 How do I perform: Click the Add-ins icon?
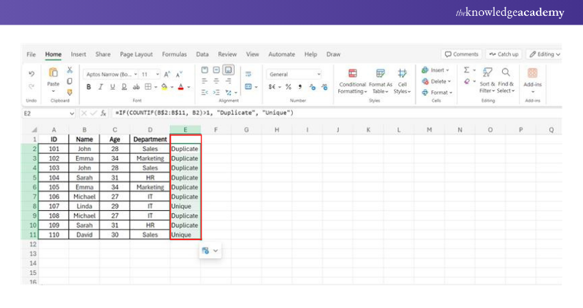[532, 78]
